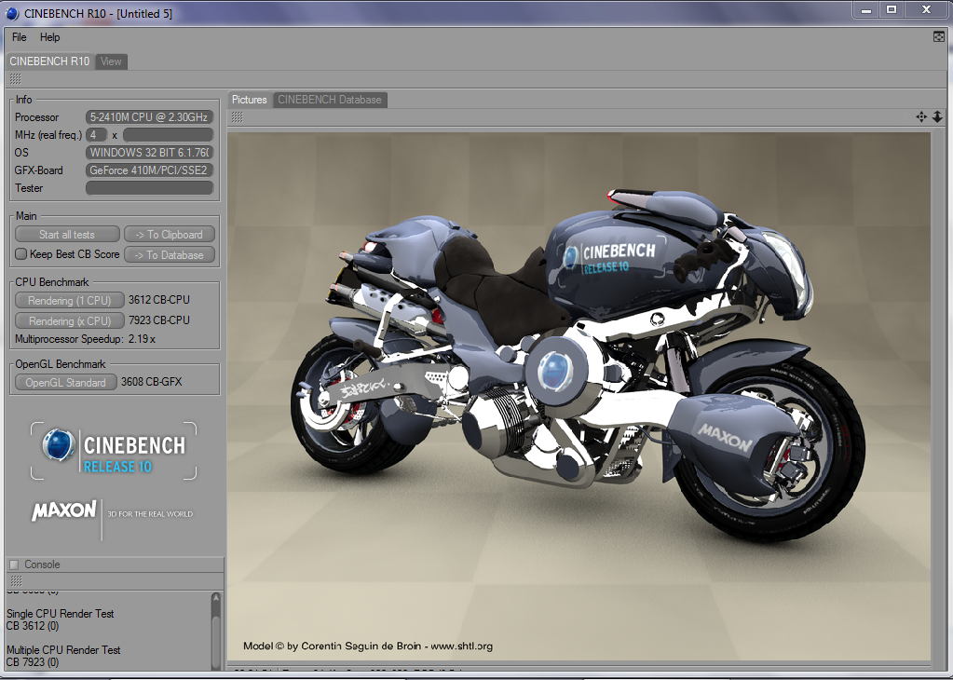
Task: Click the grip handle below CINEBENCH R10 tab
Action: [x=16, y=79]
